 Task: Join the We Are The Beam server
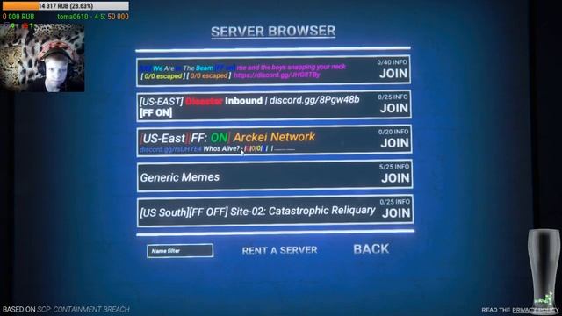click(393, 74)
